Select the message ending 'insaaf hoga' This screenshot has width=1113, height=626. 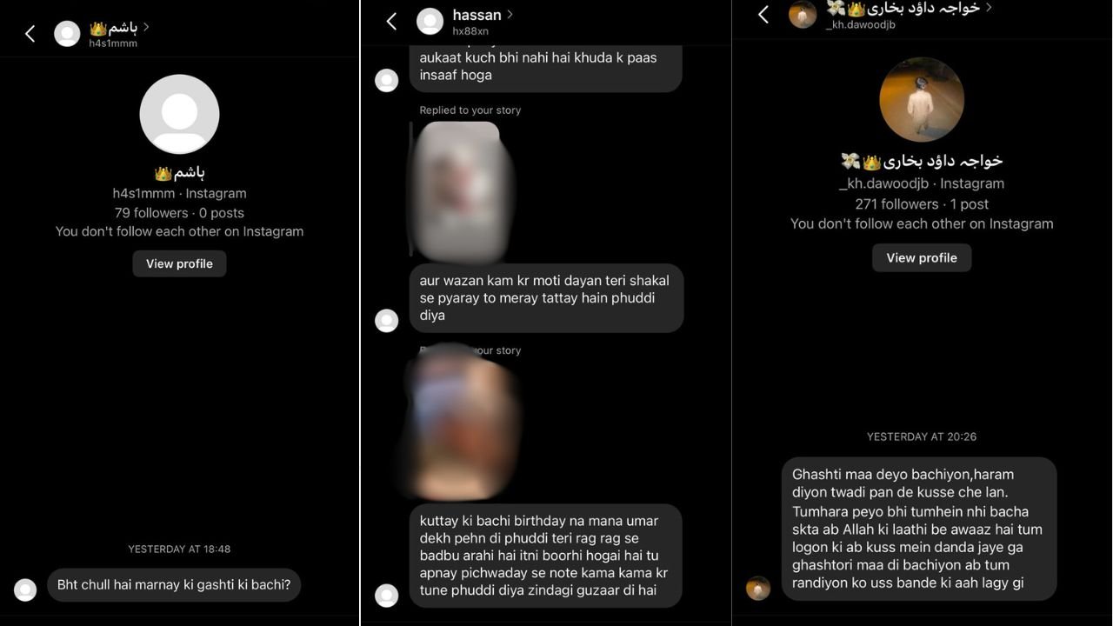(x=545, y=68)
